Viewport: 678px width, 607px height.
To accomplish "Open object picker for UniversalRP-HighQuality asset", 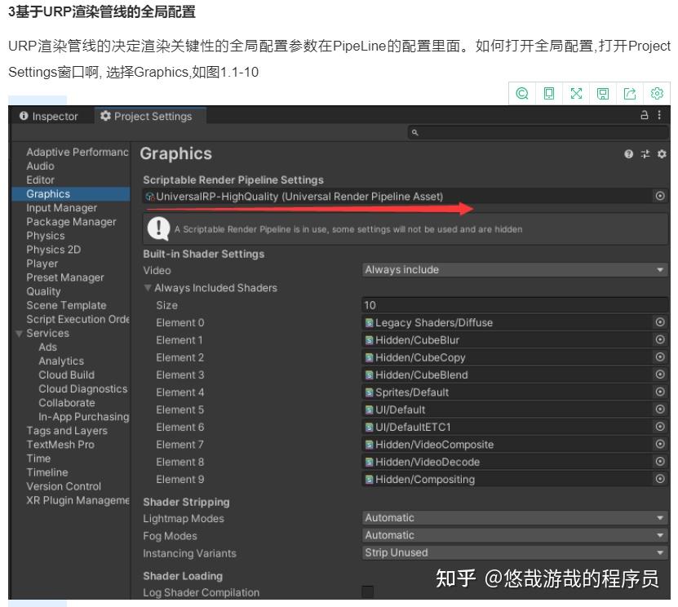I will pos(659,196).
